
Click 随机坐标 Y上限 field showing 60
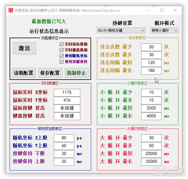tap(64, 146)
